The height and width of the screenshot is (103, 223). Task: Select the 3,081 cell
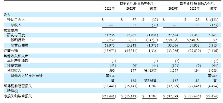(x=132, y=40)
